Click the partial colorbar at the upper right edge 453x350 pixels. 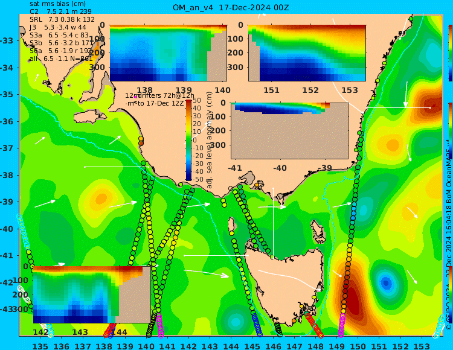[450, 53]
